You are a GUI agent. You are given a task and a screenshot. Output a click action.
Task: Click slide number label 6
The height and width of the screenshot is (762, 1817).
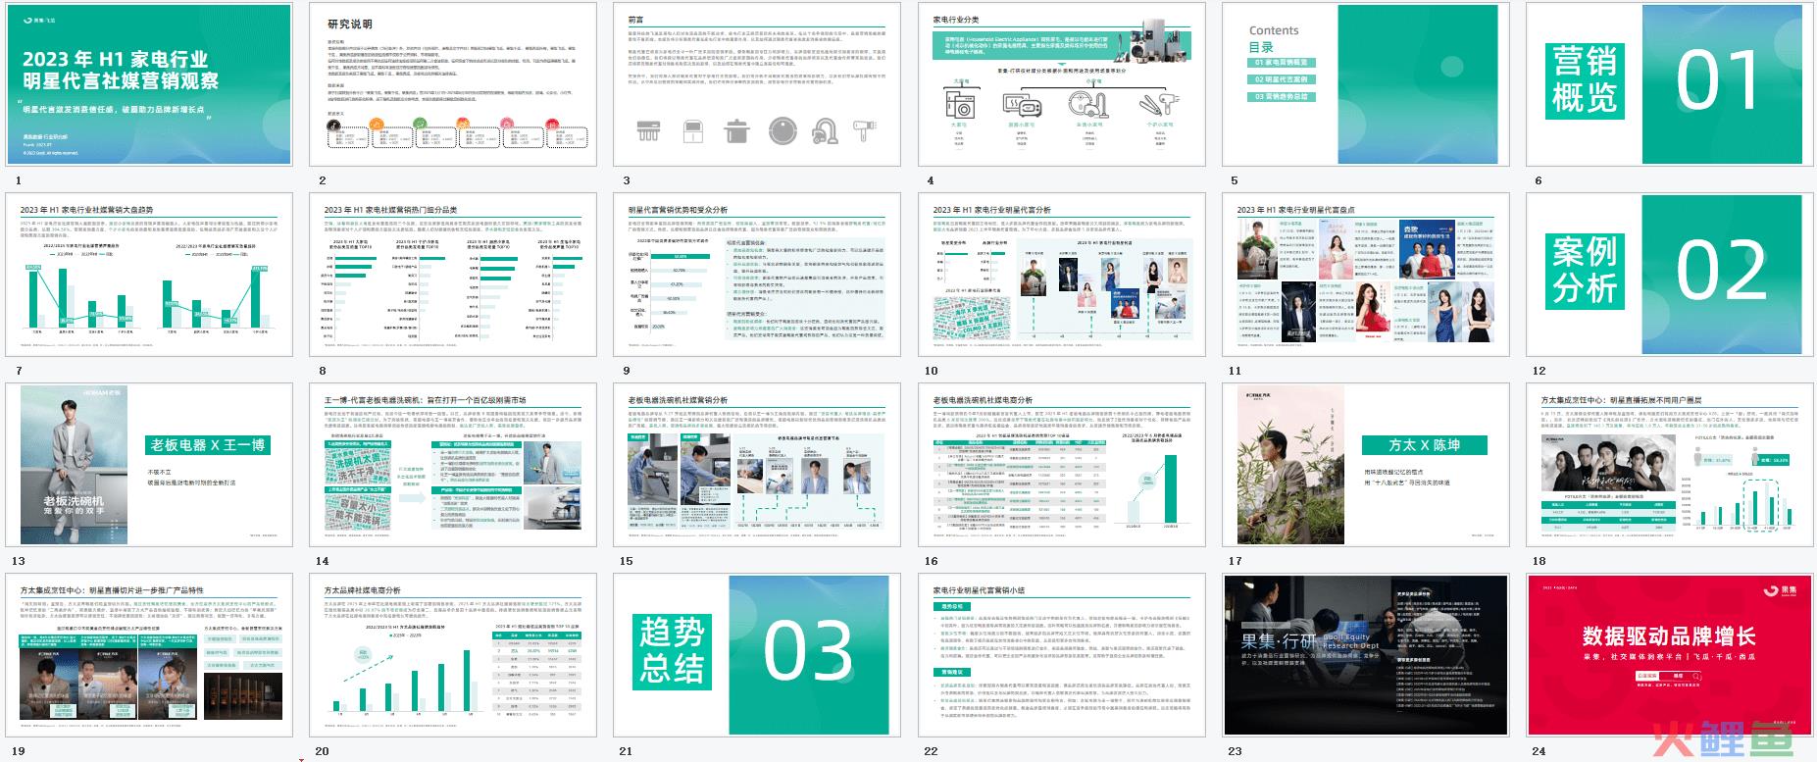pyautogui.click(x=1539, y=180)
